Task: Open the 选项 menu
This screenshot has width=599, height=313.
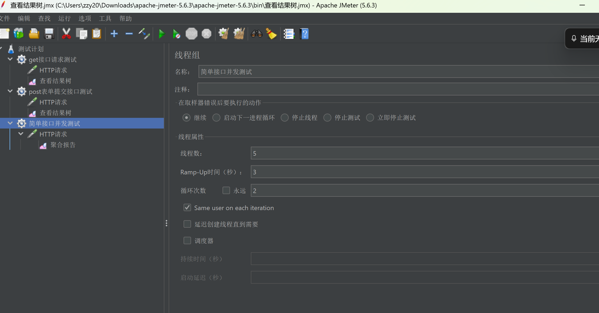Action: [84, 18]
